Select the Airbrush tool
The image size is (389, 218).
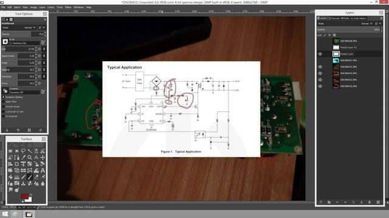pyautogui.click(x=43, y=177)
